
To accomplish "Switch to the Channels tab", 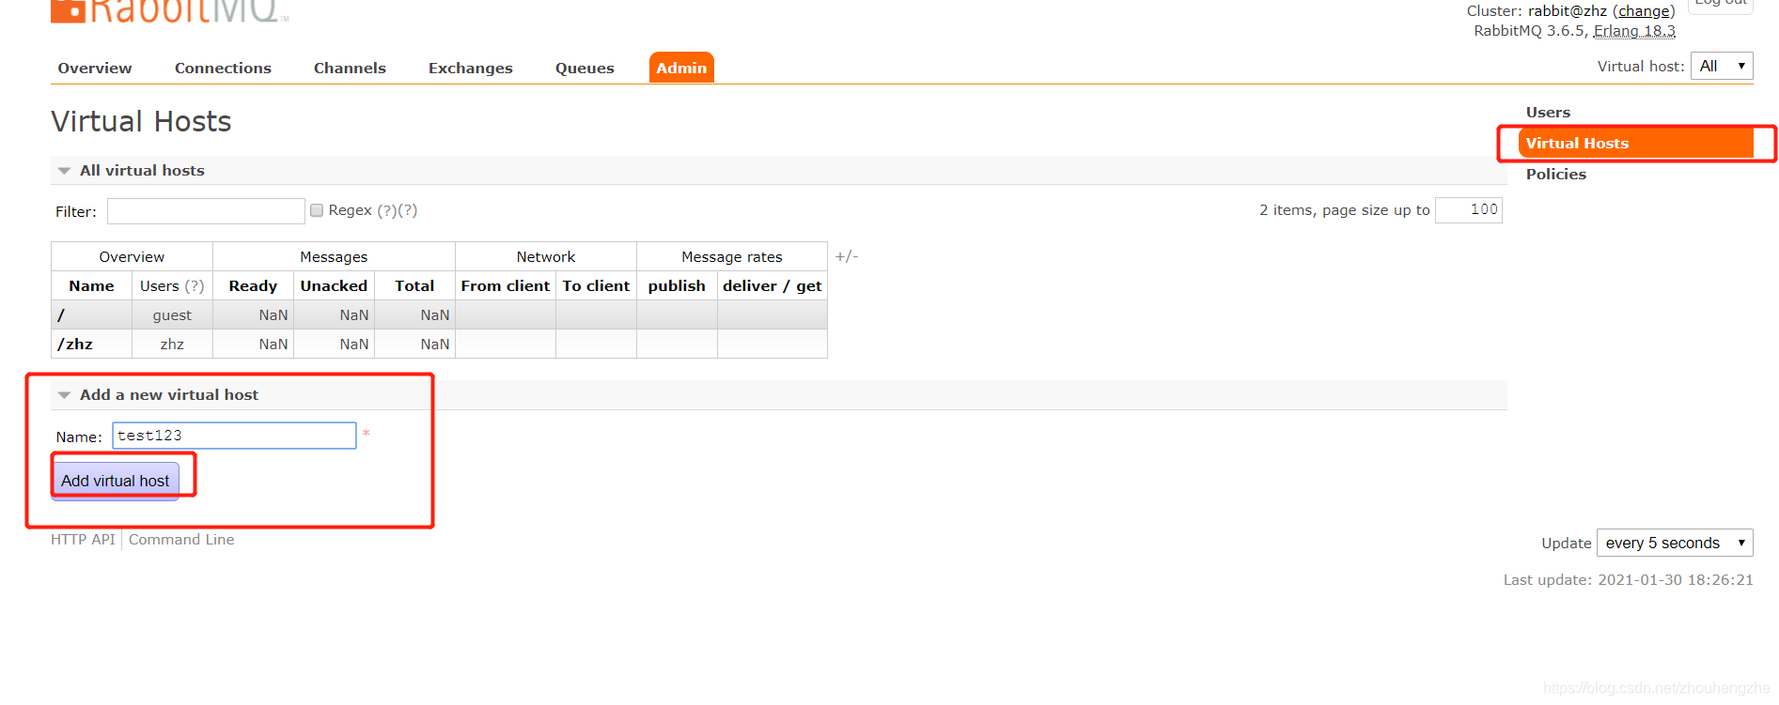I will point(350,68).
